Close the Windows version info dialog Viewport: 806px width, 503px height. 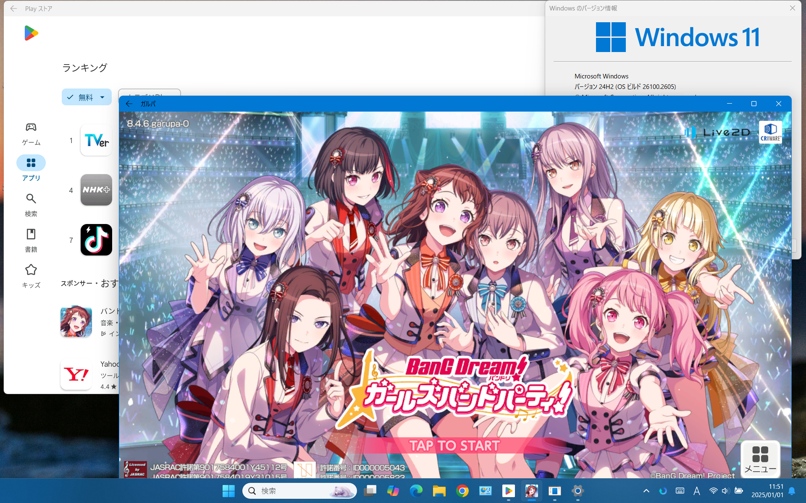(x=792, y=8)
